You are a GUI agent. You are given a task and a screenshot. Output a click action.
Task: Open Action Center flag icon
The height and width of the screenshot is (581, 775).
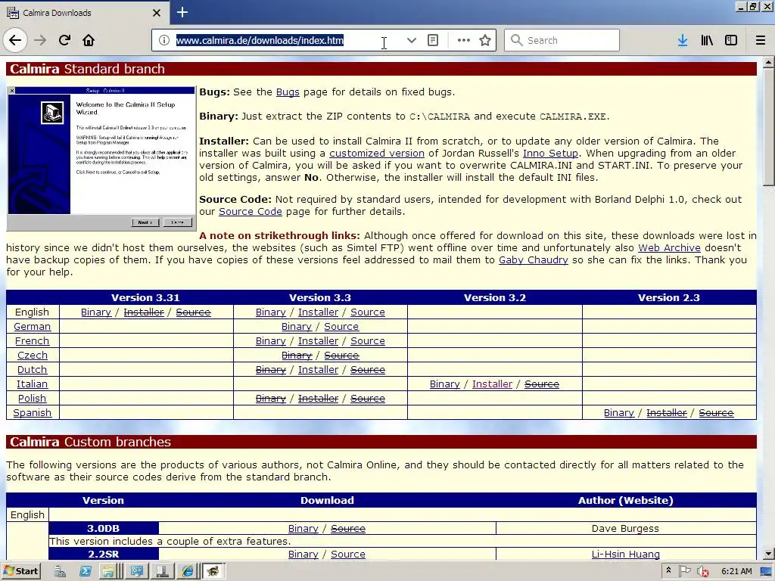(x=684, y=571)
